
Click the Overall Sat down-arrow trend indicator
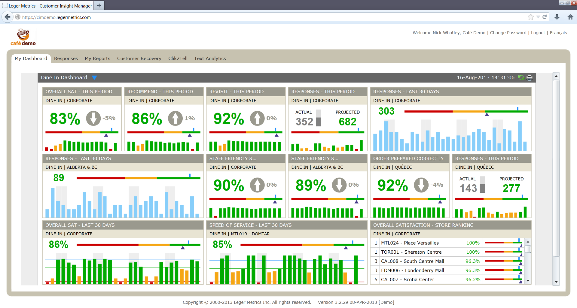93,118
